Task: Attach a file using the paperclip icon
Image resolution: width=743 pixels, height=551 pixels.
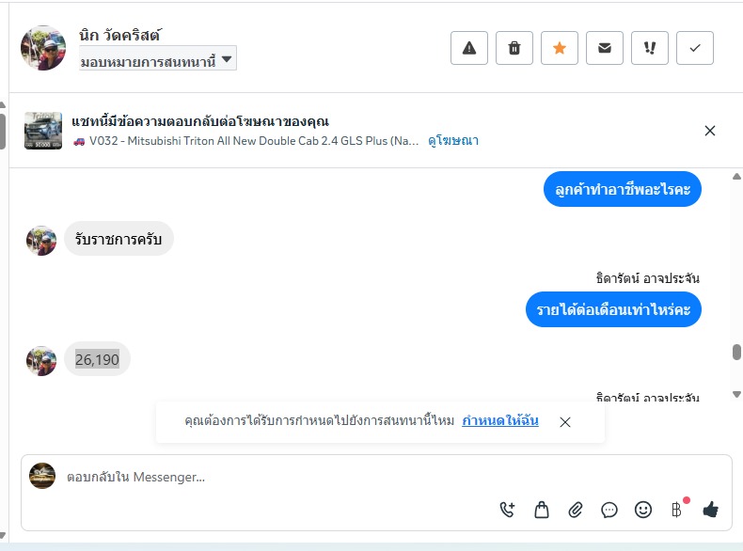Action: pos(576,510)
